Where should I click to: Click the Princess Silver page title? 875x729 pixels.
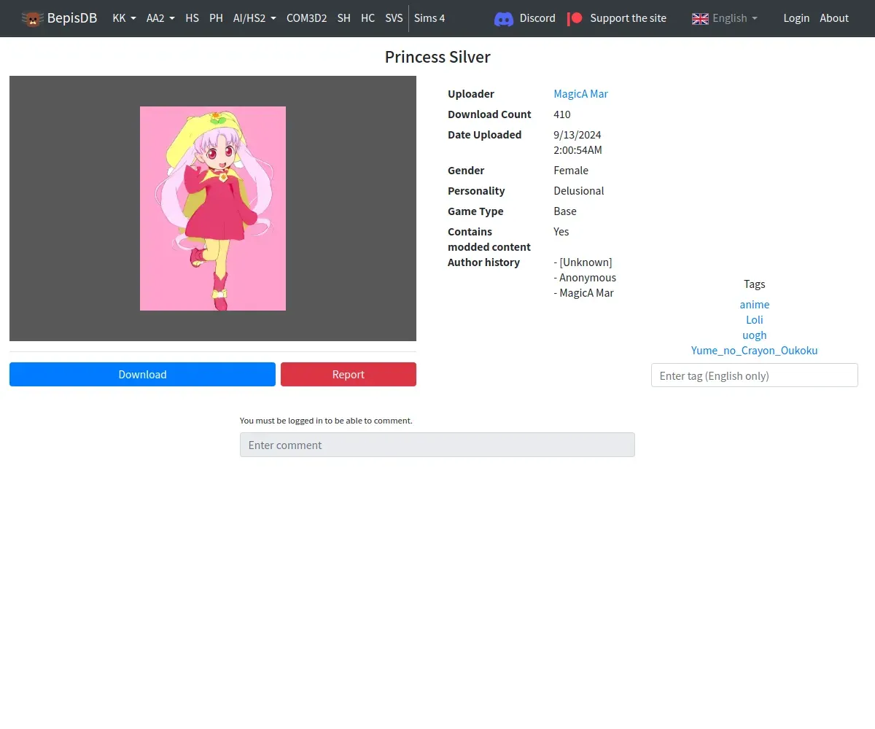(x=437, y=57)
